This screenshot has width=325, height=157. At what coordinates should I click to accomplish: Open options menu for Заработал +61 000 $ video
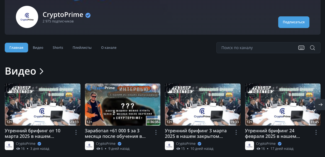156,132
